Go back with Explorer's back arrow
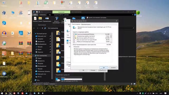Viewport: 169px width, 95px height. coord(34,28)
